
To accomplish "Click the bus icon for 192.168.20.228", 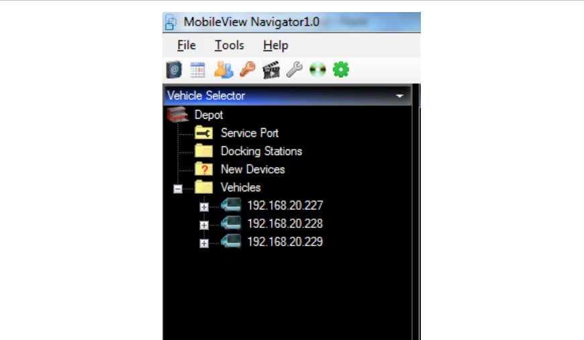I will point(231,223).
